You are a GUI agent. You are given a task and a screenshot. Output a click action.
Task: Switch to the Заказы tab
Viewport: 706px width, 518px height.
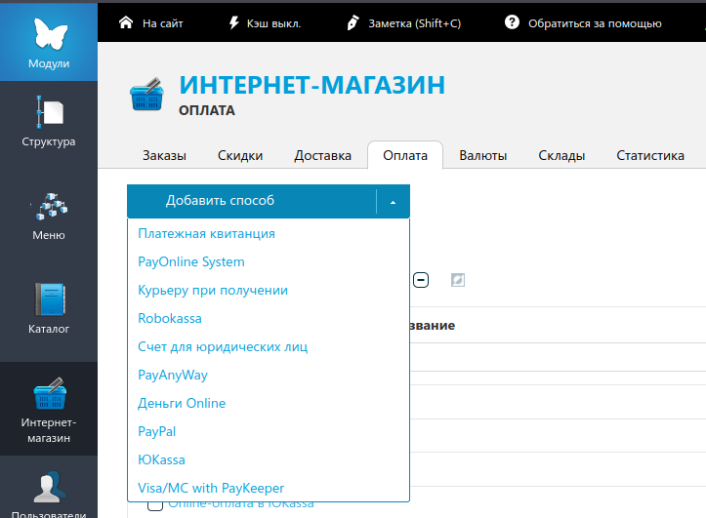pyautogui.click(x=164, y=156)
